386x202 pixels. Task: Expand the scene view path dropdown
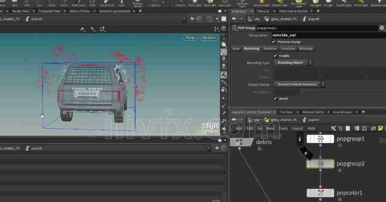click(184, 19)
